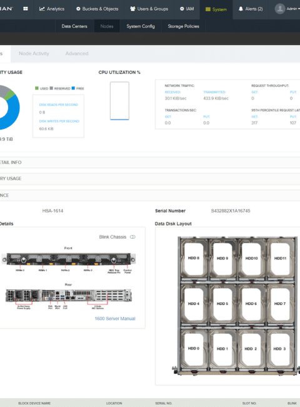This screenshot has width=300, height=407.
Task: Go to Nodes subtab
Action: (x=107, y=26)
